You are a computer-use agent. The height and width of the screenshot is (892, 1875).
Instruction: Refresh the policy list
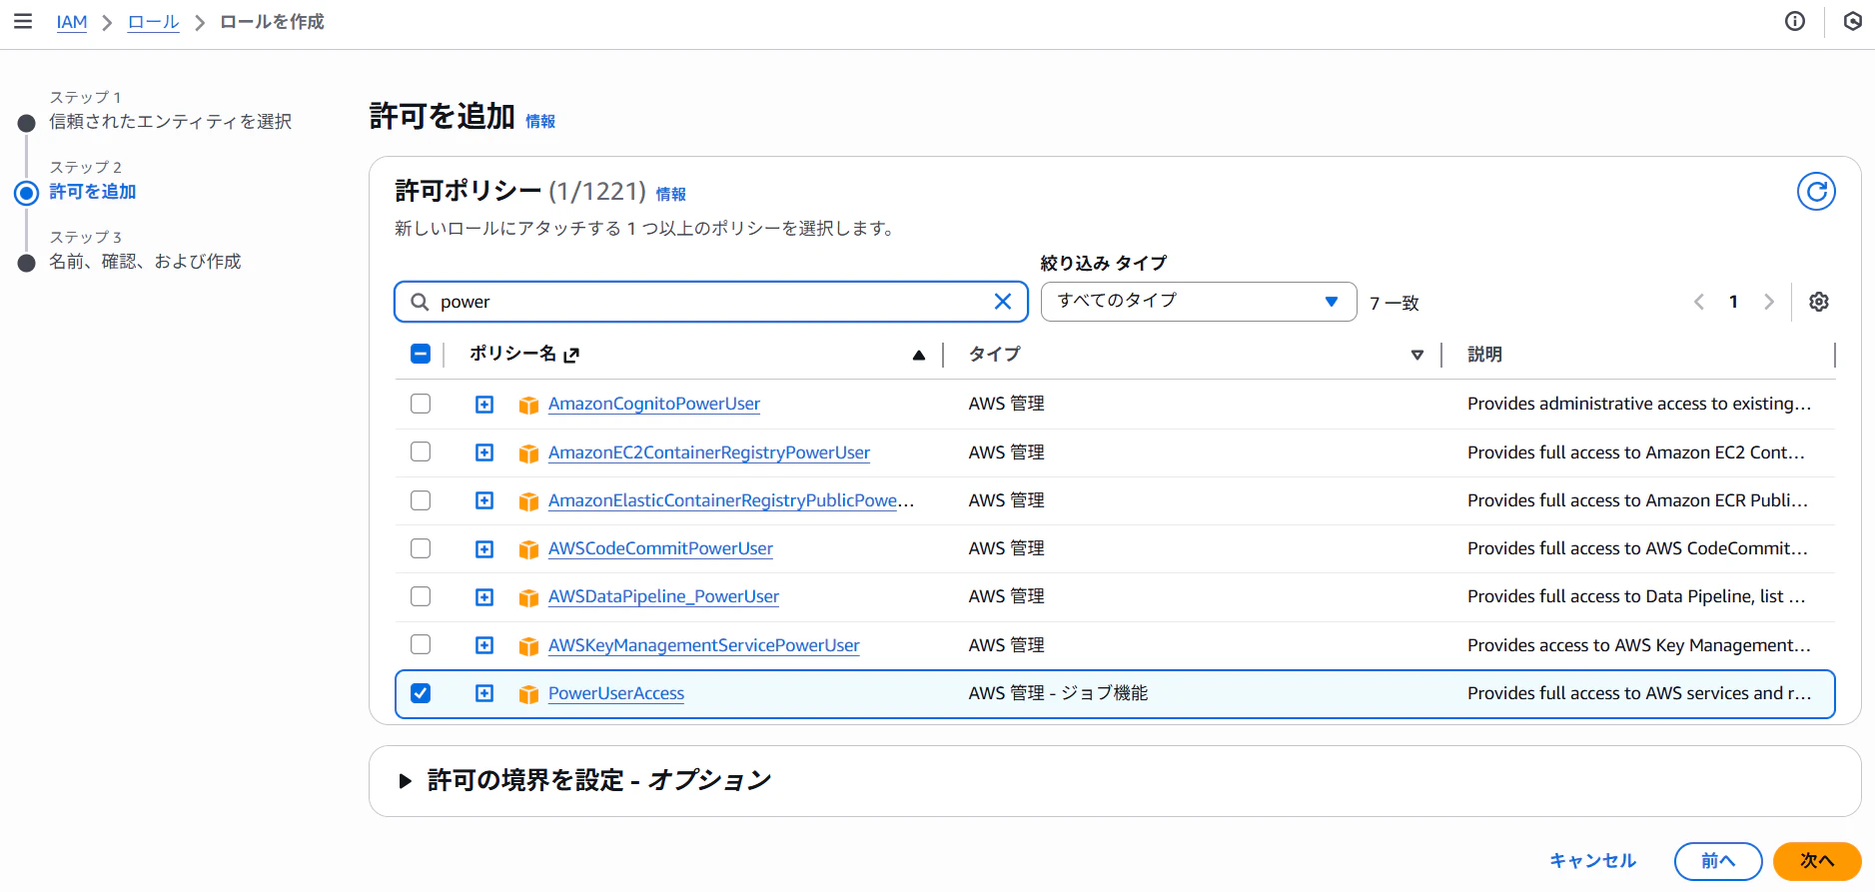[1816, 191]
